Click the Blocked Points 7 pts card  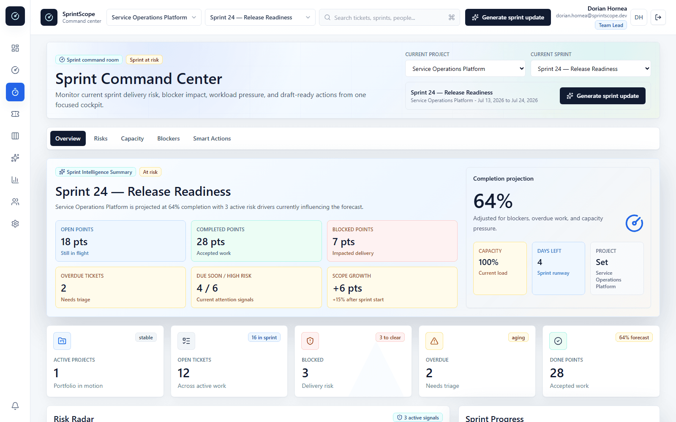pyautogui.click(x=392, y=241)
